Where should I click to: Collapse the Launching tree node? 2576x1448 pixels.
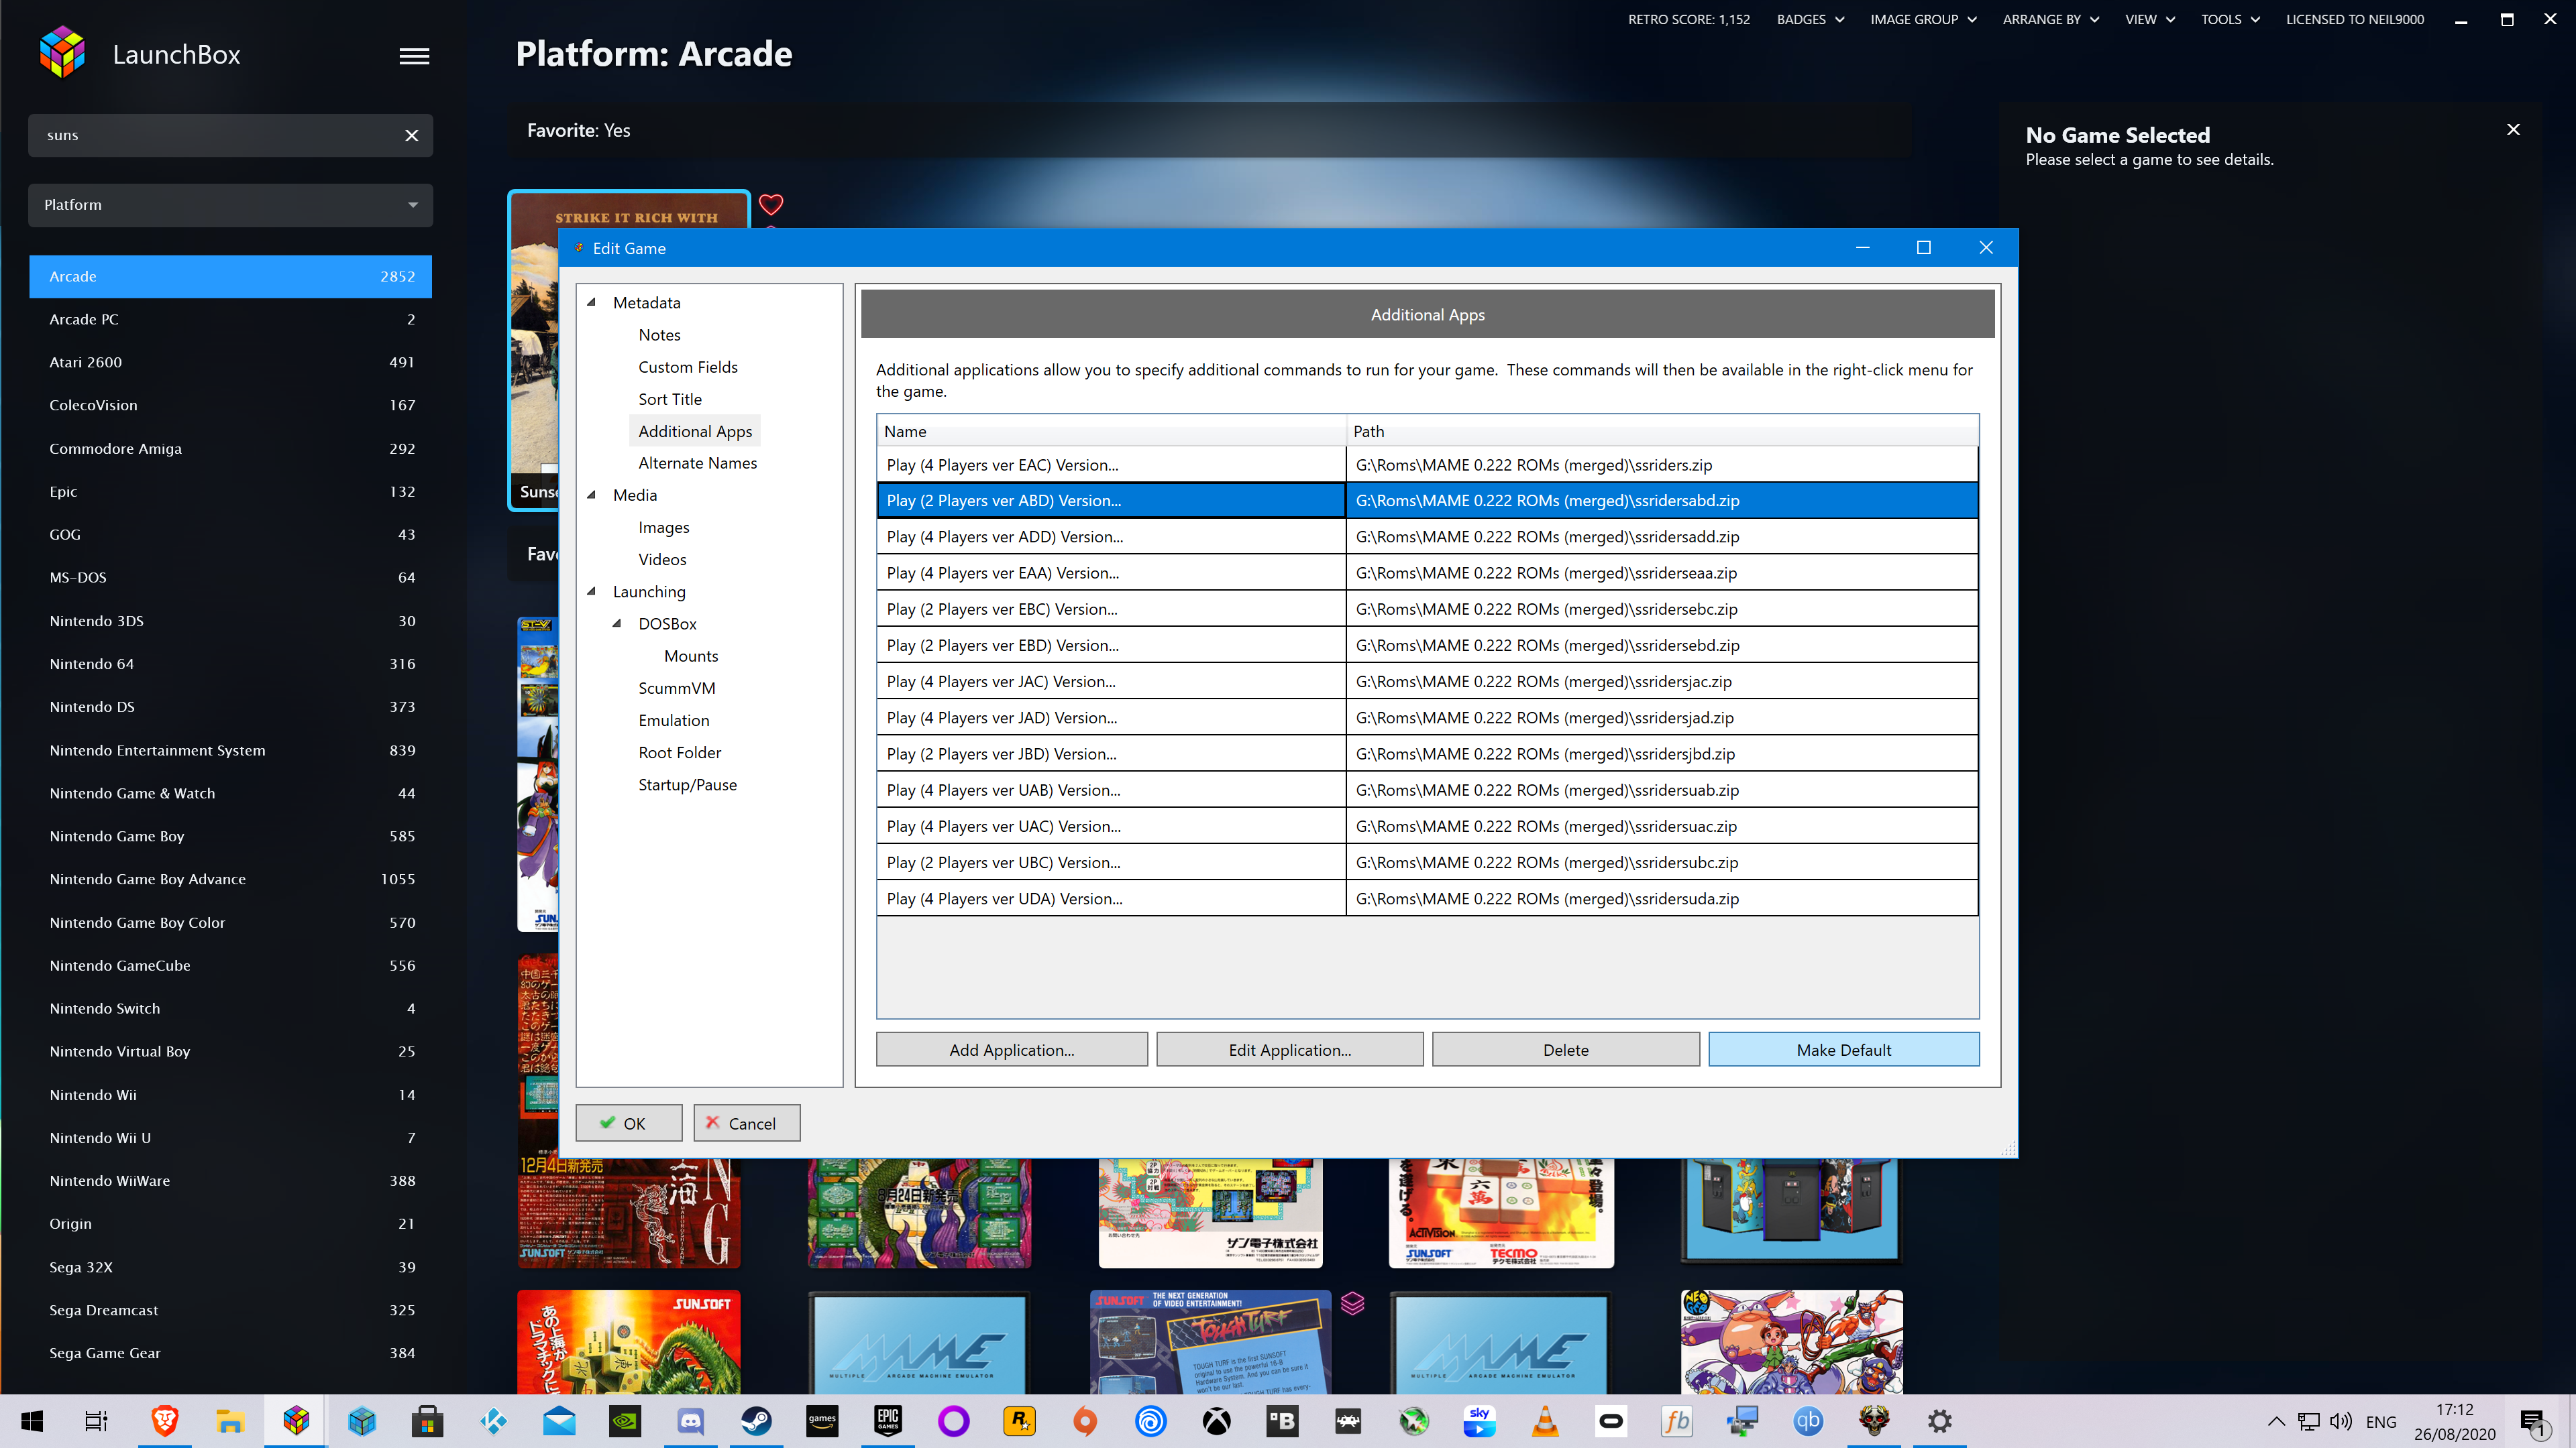(591, 591)
